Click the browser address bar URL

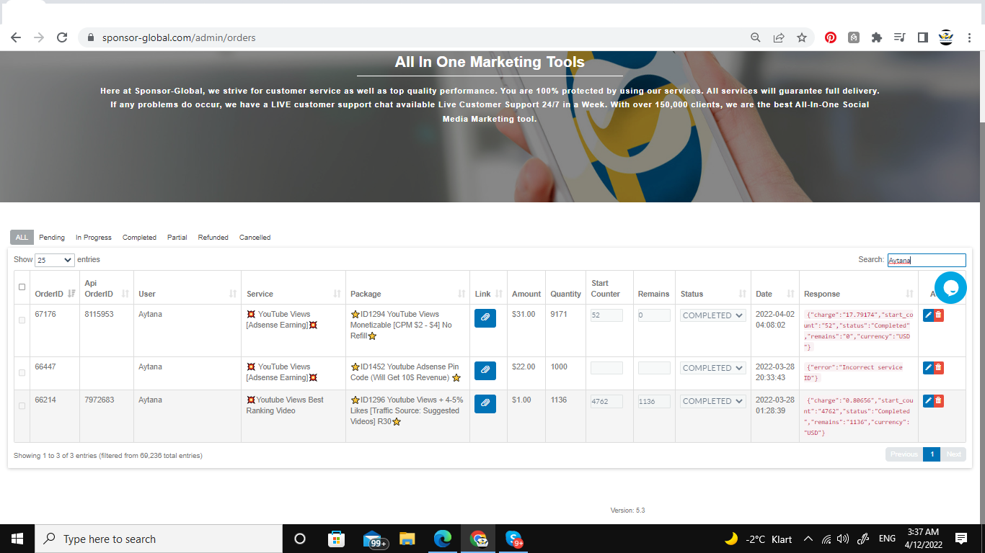point(179,37)
